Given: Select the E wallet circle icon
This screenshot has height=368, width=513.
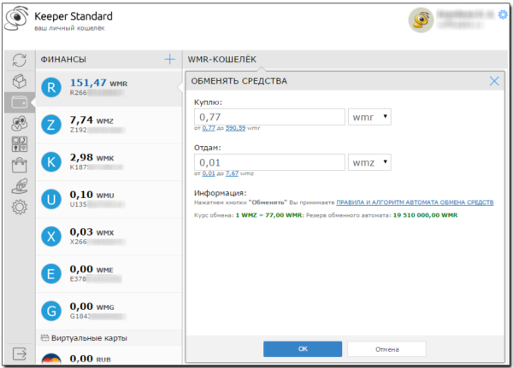Looking at the screenshot, I should [51, 274].
